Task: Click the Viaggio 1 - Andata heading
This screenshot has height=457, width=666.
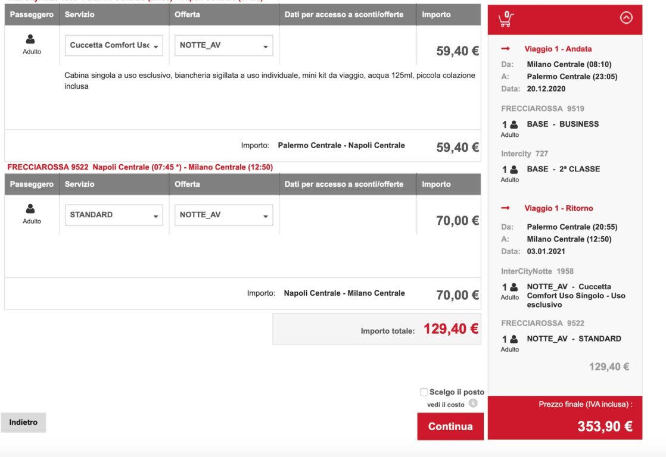Action: click(x=558, y=49)
